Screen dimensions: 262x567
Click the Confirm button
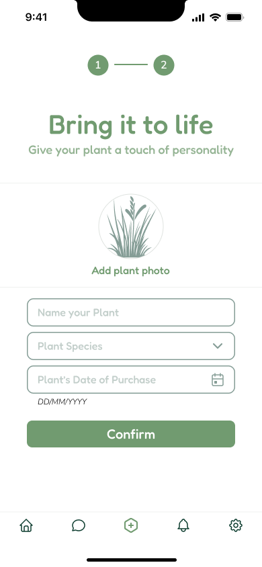click(x=131, y=434)
